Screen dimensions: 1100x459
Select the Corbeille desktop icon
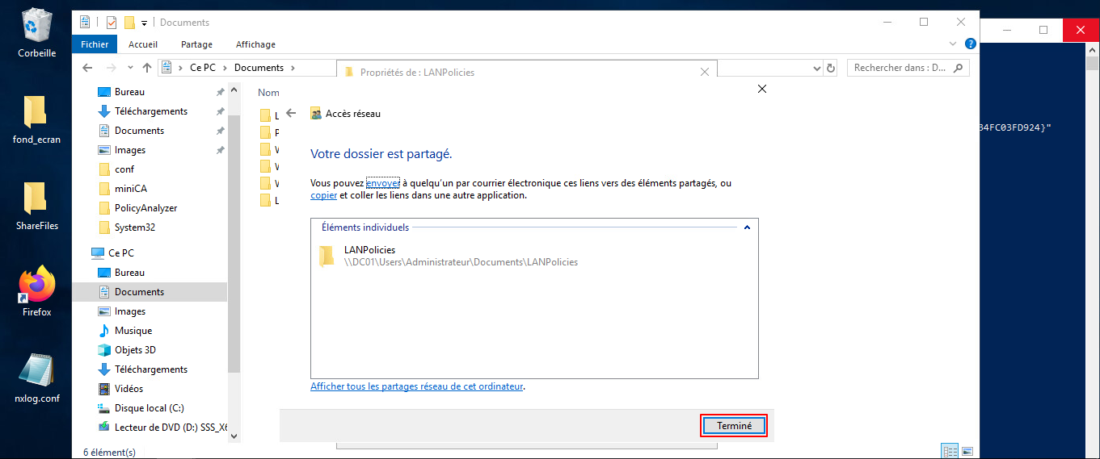(37, 33)
